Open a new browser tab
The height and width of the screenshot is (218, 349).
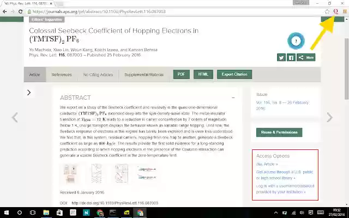click(59, 4)
